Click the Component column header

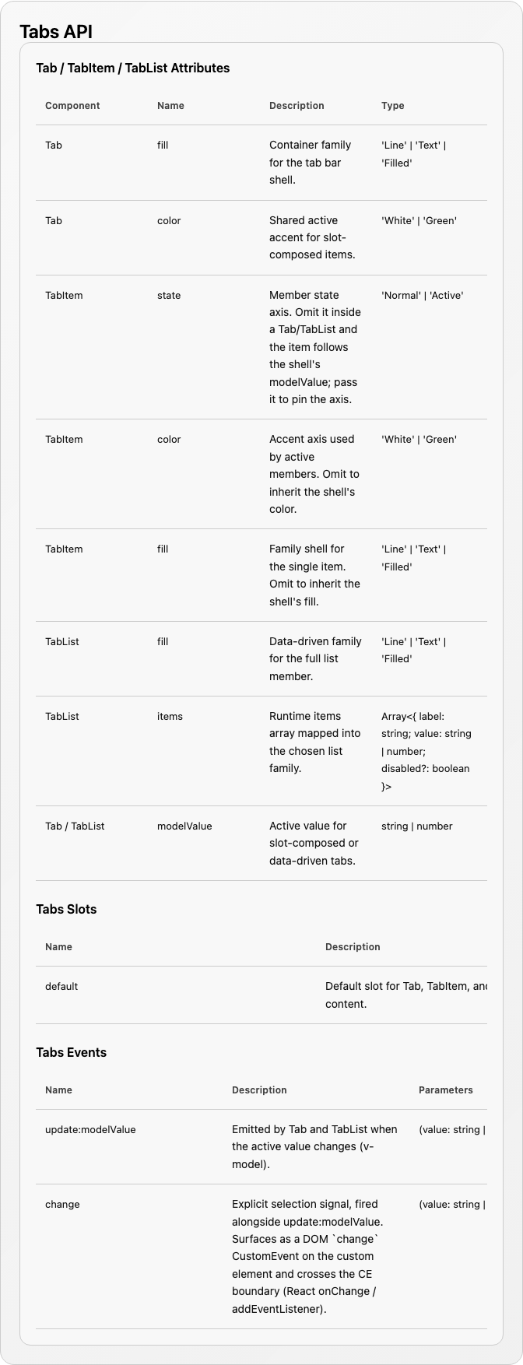pyautogui.click(x=72, y=106)
